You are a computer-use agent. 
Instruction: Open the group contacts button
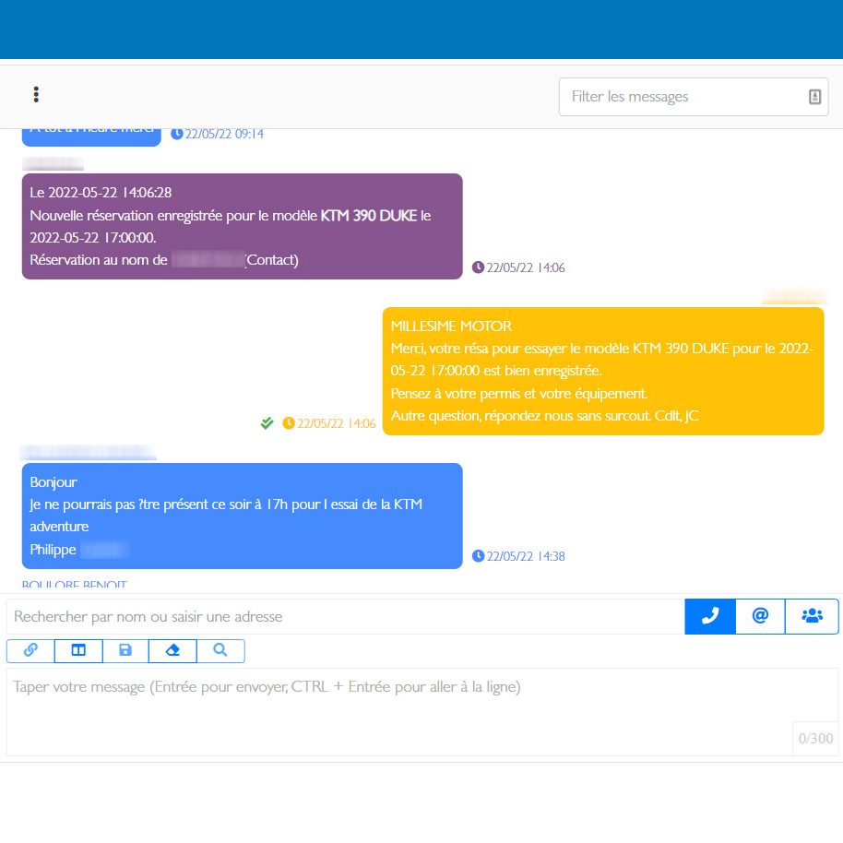[812, 616]
